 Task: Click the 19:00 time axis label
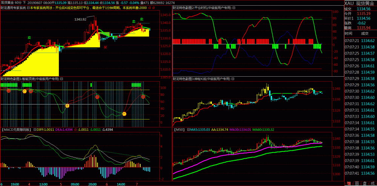tap(15, 184)
